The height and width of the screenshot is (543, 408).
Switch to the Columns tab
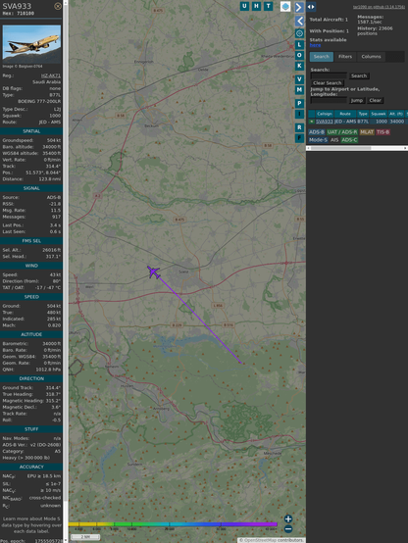tap(371, 57)
